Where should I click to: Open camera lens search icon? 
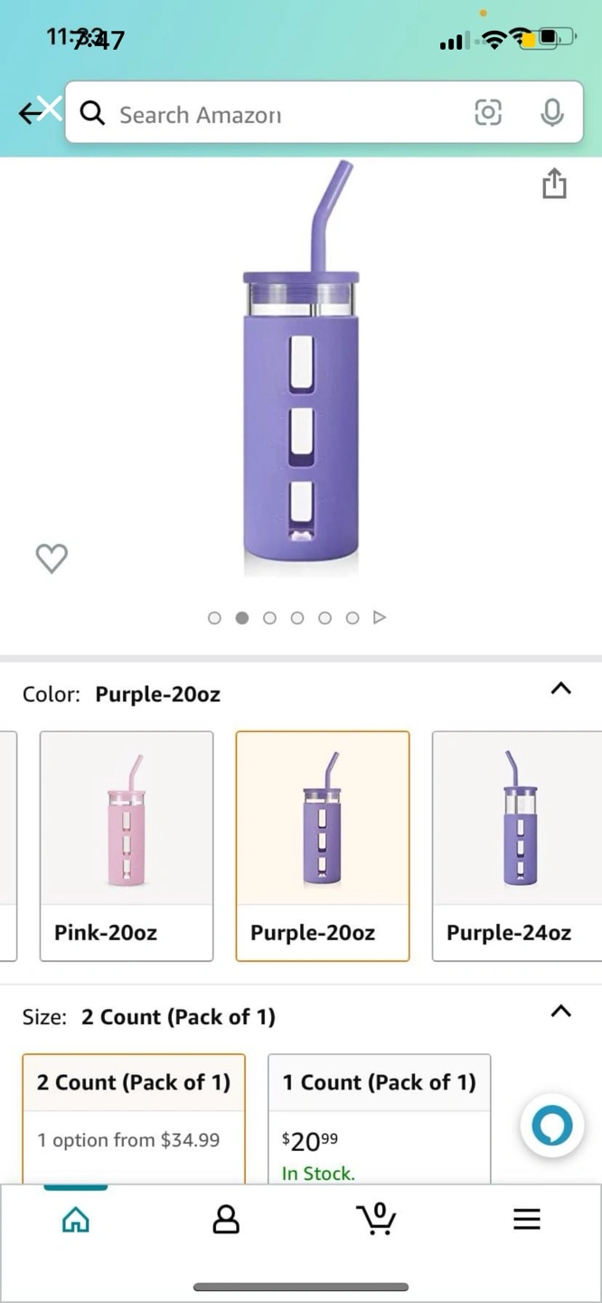pyautogui.click(x=487, y=112)
